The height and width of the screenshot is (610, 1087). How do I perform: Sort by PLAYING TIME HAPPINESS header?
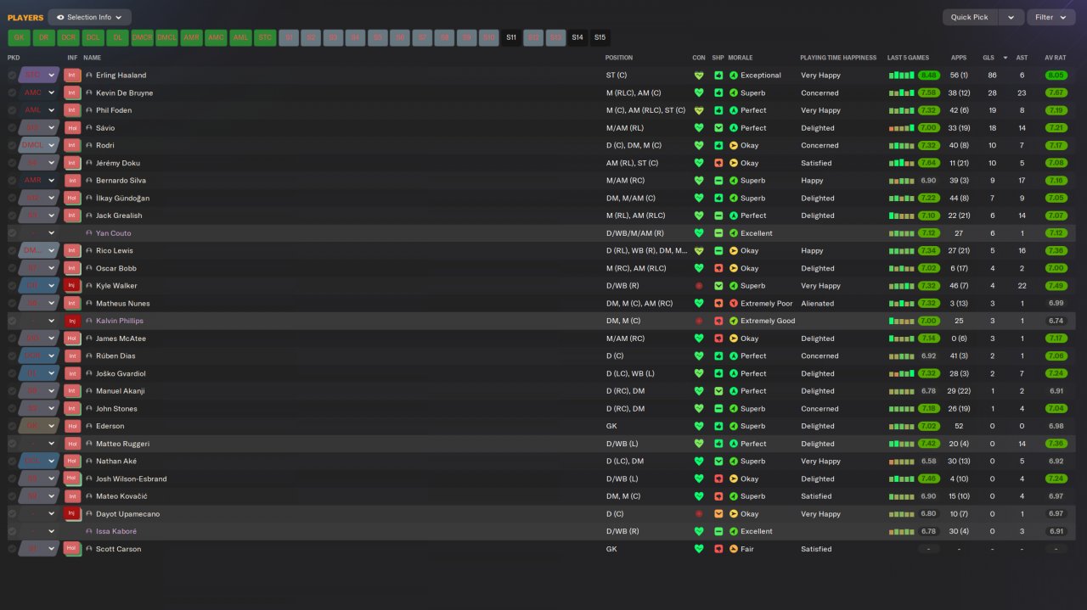(838, 58)
